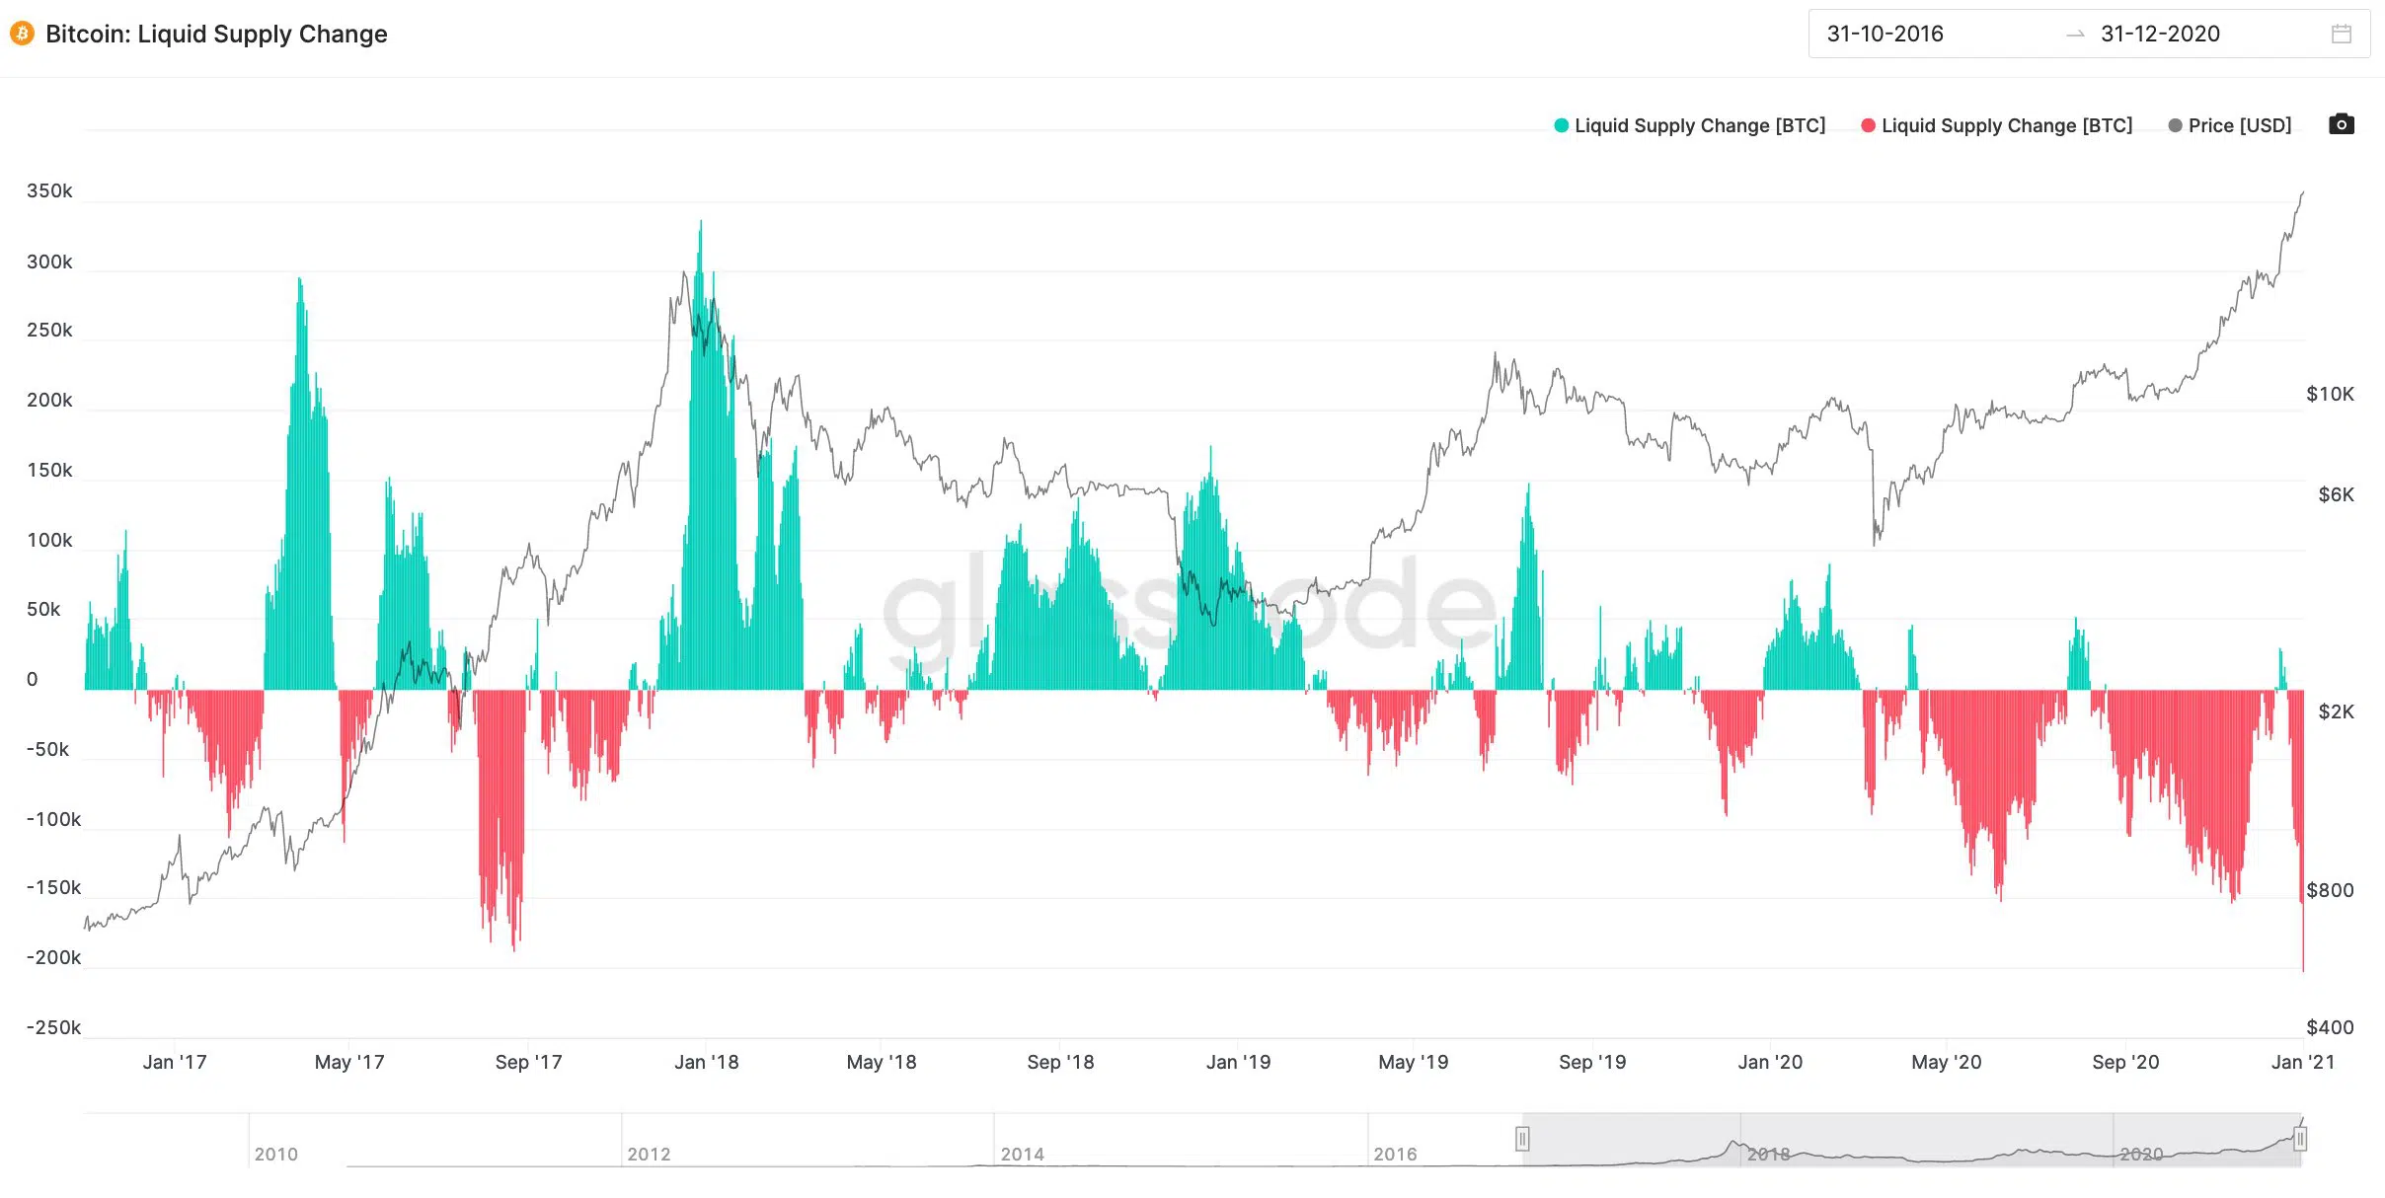Open the calendar date picker icon

[x=2341, y=35]
